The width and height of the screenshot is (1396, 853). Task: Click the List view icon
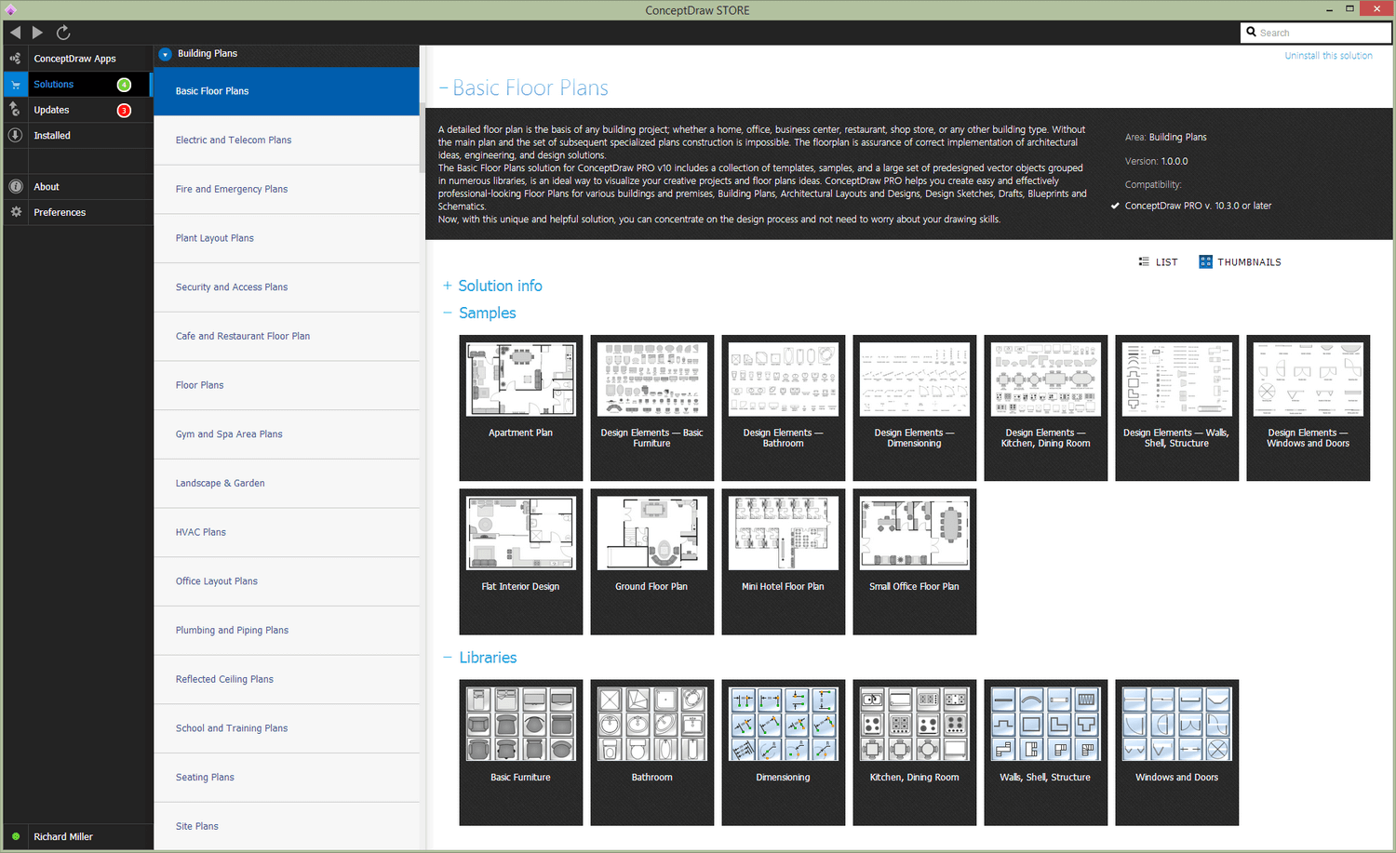[1144, 261]
